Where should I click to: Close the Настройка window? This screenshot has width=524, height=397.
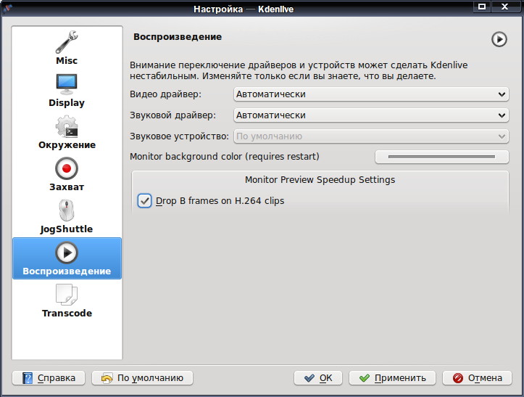(504, 7)
